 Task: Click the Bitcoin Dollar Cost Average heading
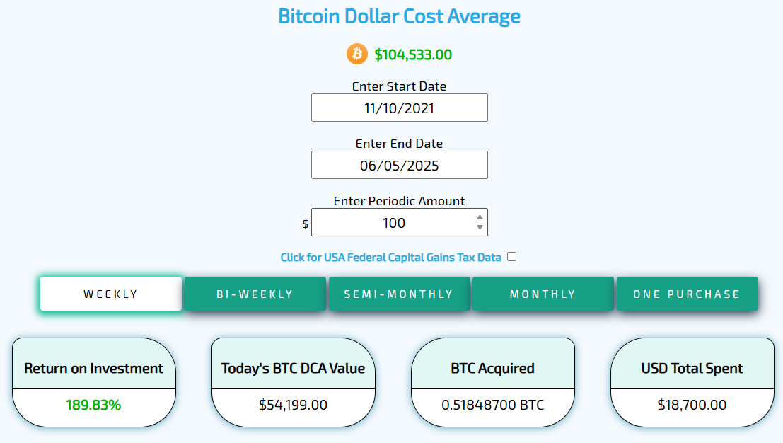[399, 16]
